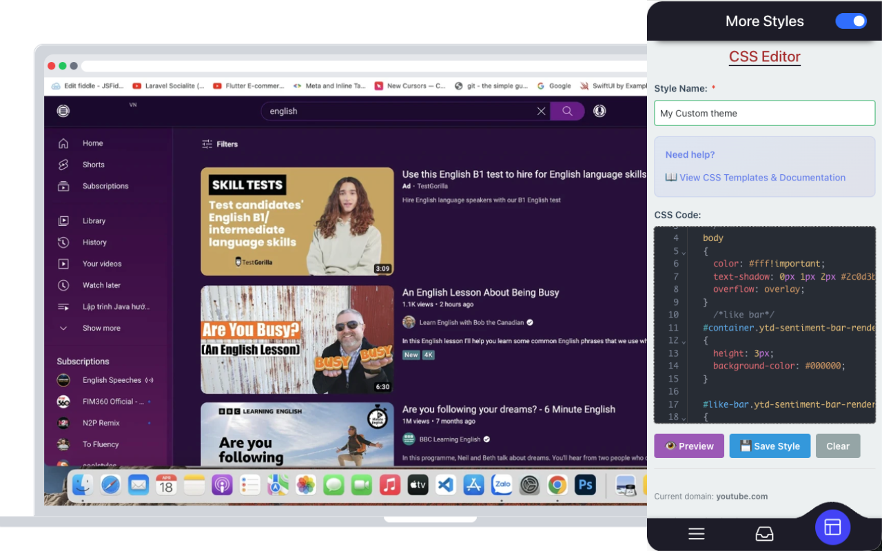Open 'An English Lesson About Being Busy' title

(481, 293)
